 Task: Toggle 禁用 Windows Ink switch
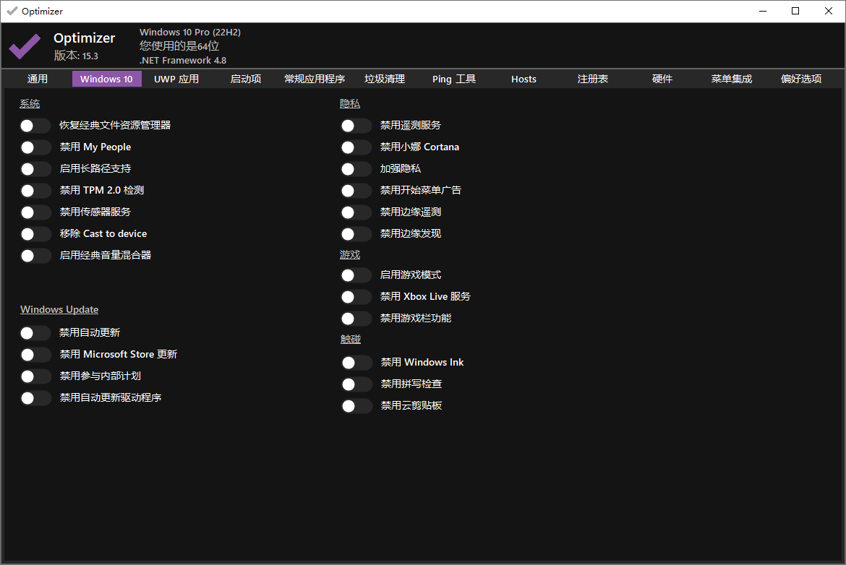point(356,362)
